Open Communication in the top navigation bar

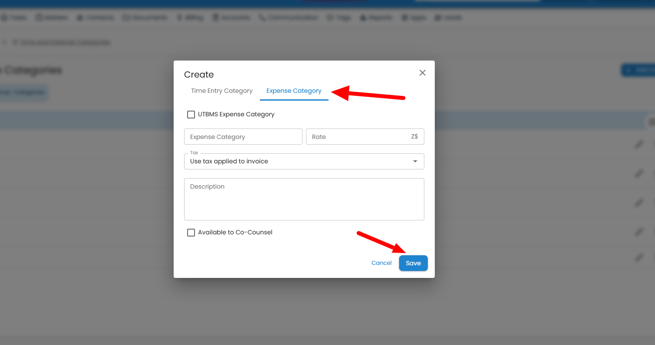pos(289,18)
